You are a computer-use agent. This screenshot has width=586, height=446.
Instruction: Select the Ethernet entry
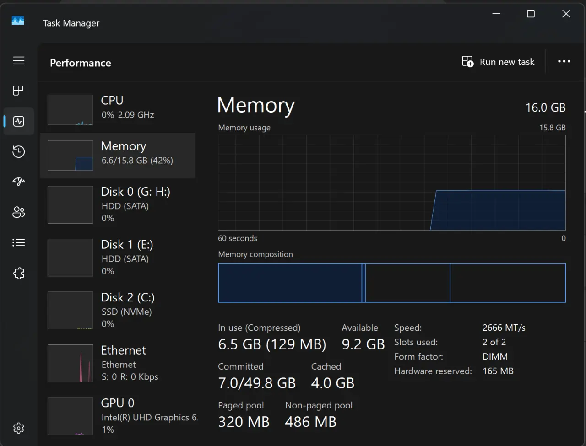(118, 363)
